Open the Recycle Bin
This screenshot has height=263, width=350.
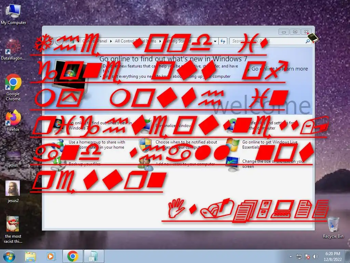tap(333, 227)
